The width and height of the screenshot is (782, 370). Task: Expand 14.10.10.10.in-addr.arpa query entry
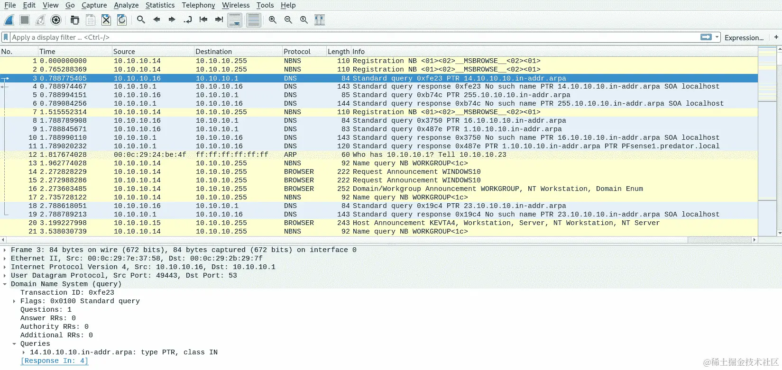pyautogui.click(x=24, y=352)
